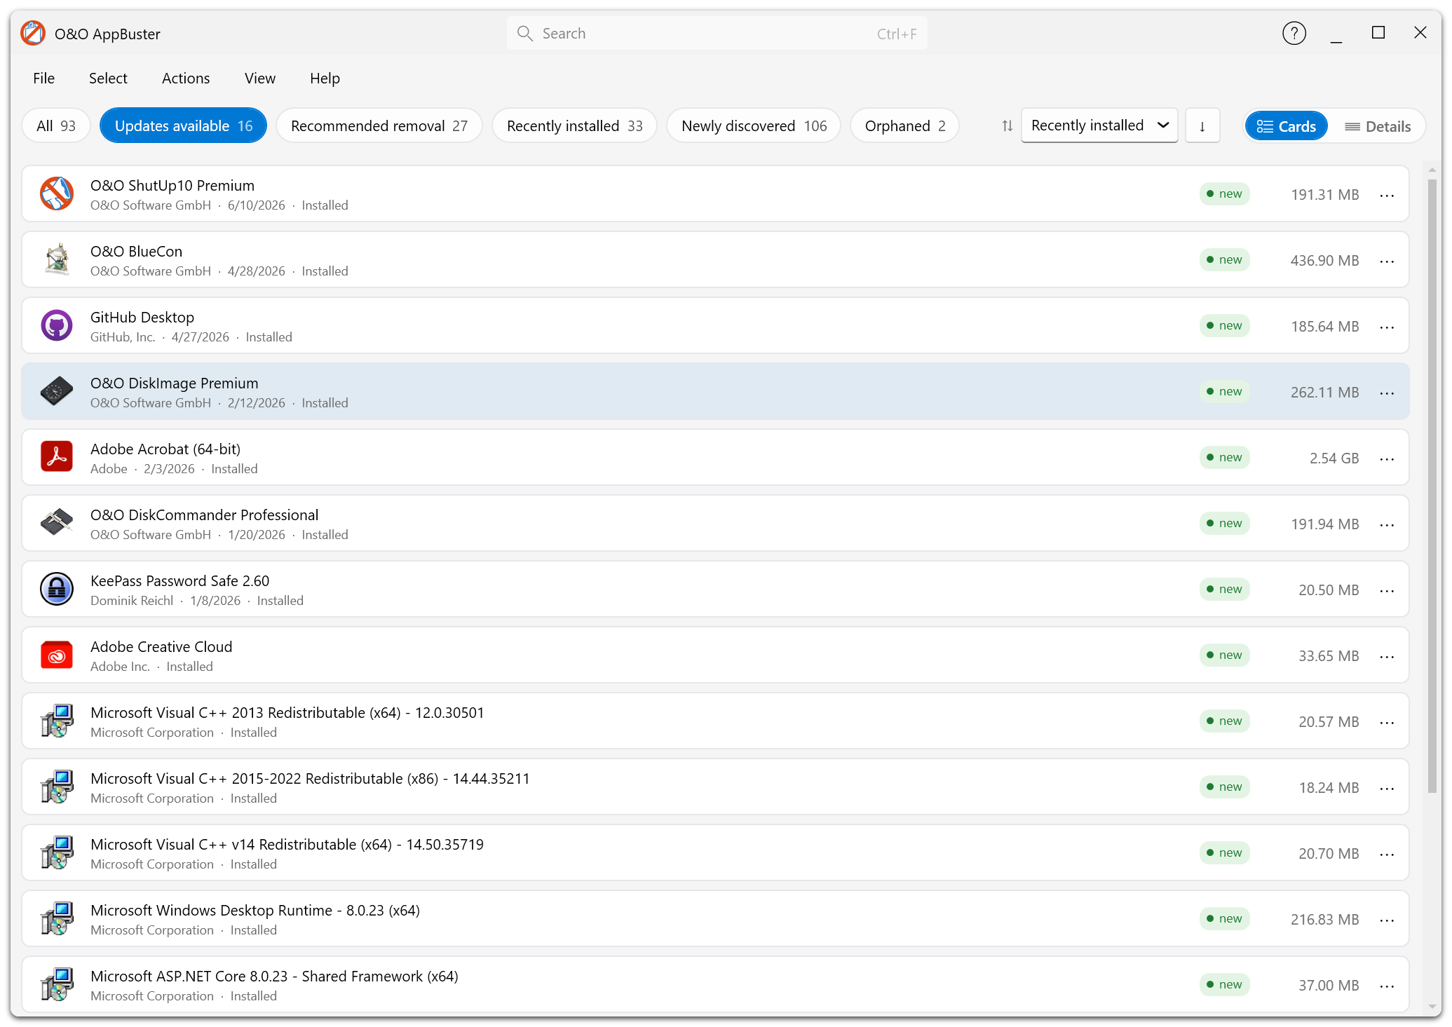Switch to Cards view
Image resolution: width=1452 pixels, height=1027 pixels.
[x=1287, y=126]
